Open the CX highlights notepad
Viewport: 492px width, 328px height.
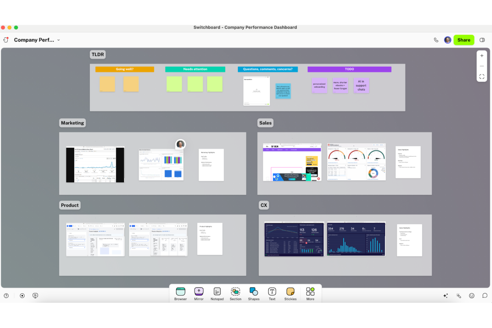tap(410, 240)
